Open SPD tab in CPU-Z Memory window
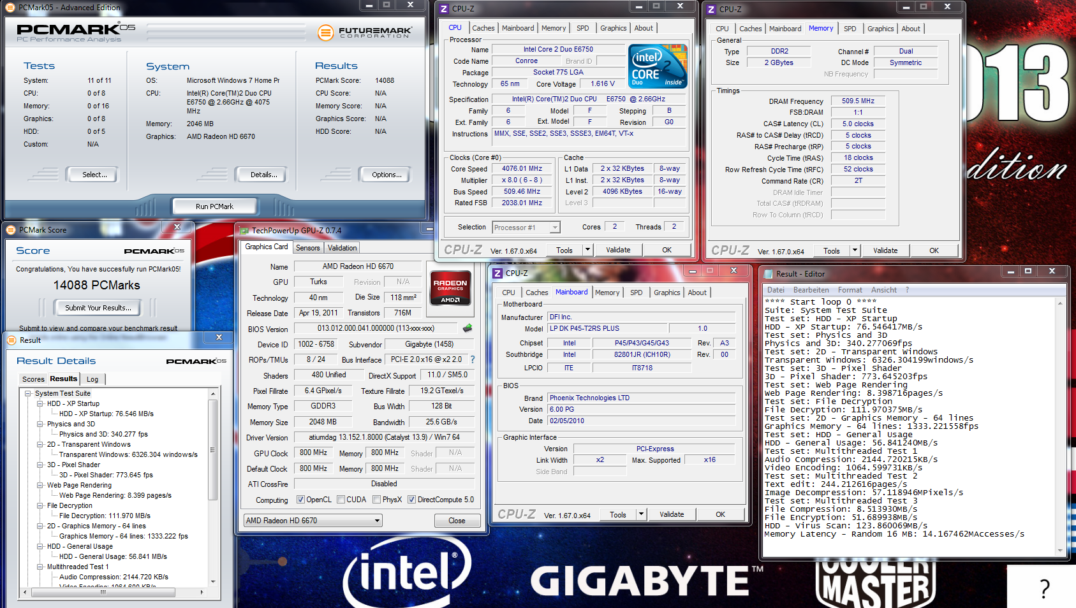Image resolution: width=1076 pixels, height=608 pixels. 850,29
